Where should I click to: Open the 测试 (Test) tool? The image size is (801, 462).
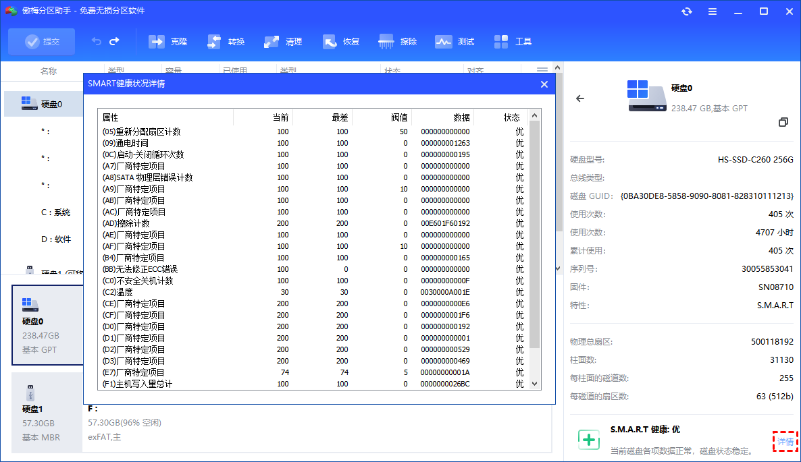(x=455, y=41)
